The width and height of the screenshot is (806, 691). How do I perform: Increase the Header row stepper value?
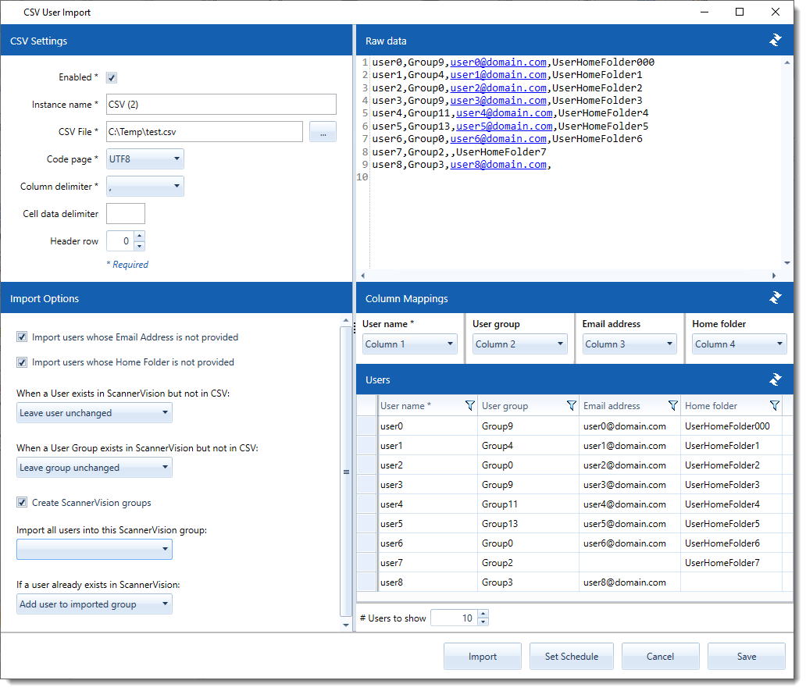pos(139,237)
